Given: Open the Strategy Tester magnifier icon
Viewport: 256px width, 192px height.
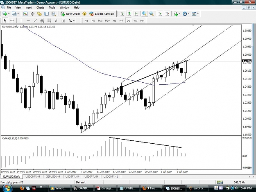Looking at the screenshot, I should [x=54, y=14].
